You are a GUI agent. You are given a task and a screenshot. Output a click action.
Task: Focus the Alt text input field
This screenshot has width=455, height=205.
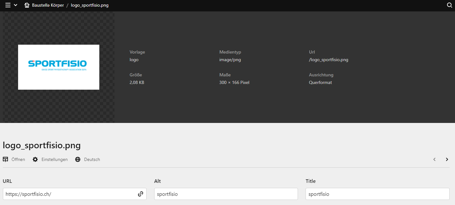tap(226, 194)
